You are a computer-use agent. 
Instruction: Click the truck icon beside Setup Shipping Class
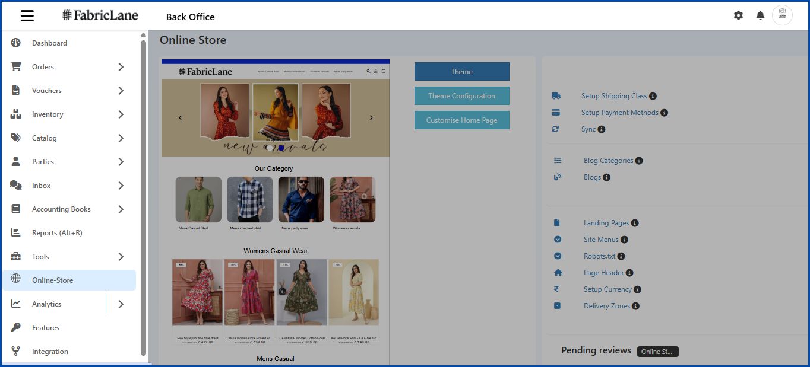point(556,95)
